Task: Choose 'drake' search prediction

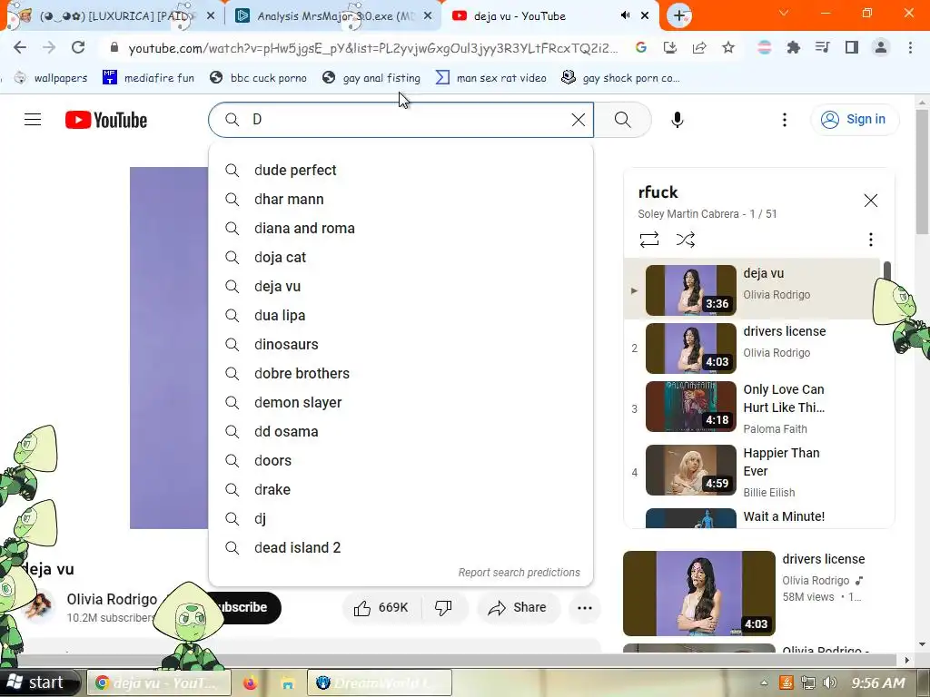Action: tap(401, 489)
